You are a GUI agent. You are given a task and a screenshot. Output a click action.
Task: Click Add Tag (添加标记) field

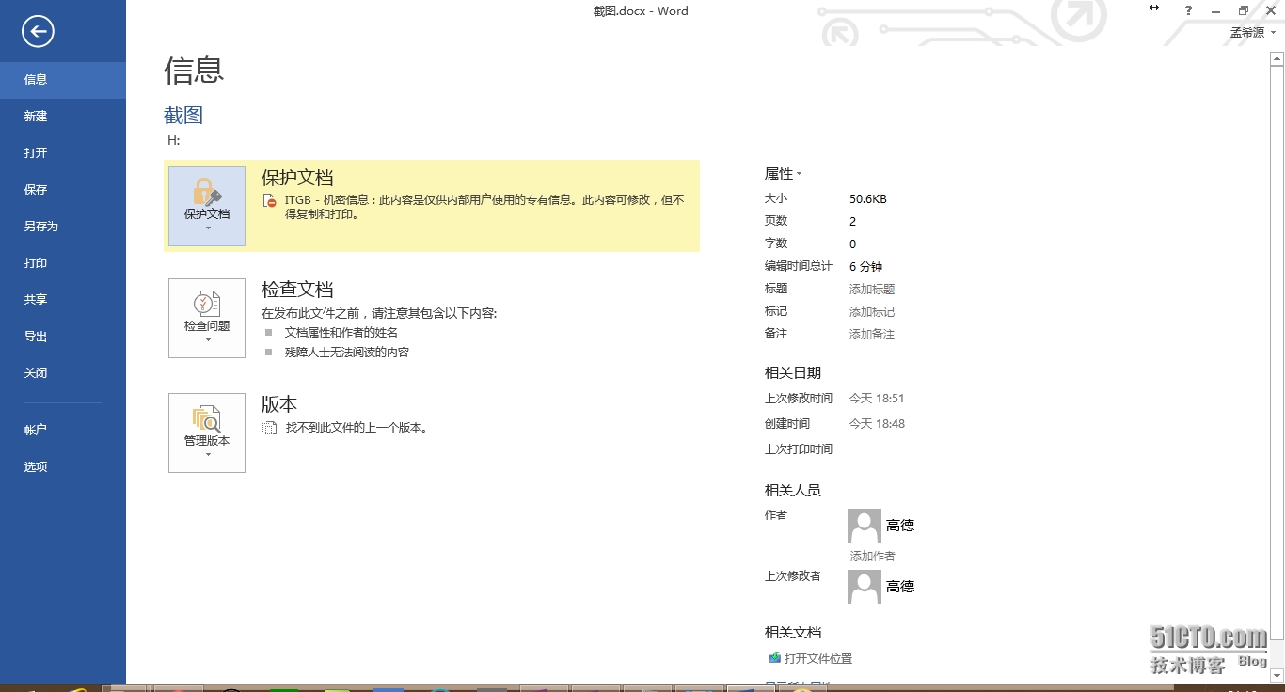[x=872, y=312]
